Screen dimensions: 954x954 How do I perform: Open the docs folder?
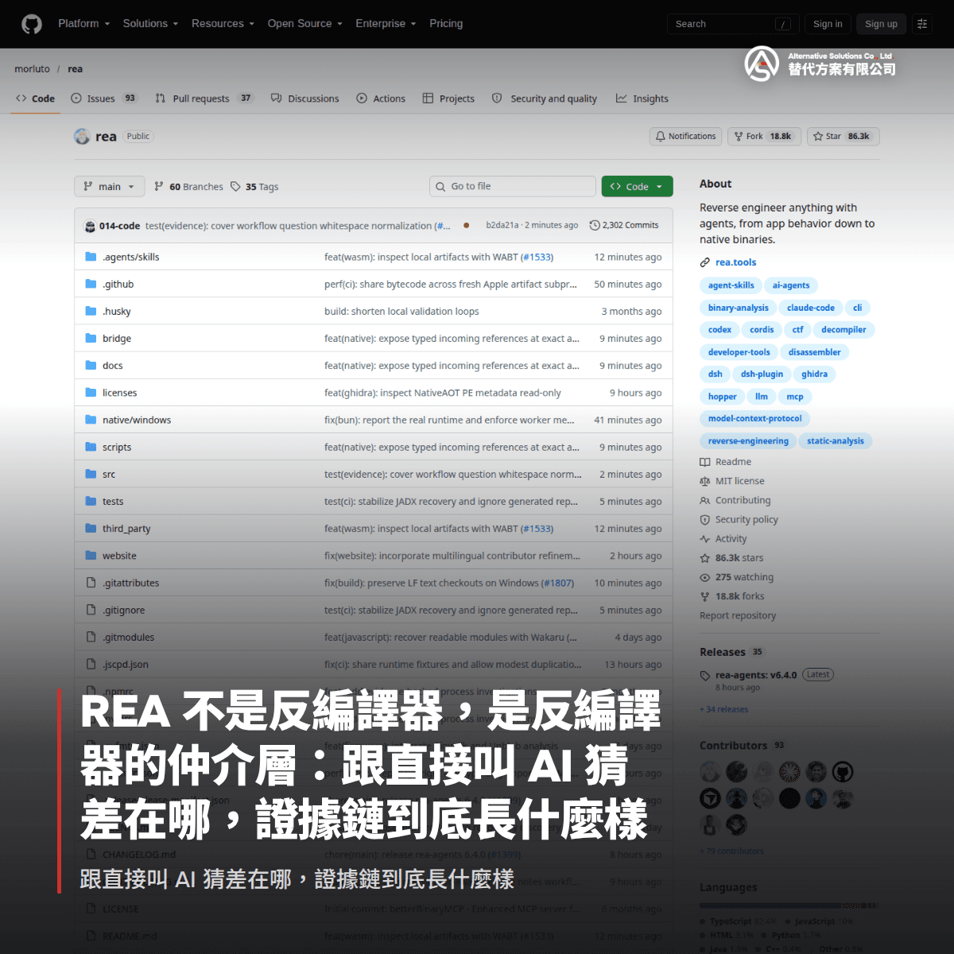pyautogui.click(x=112, y=366)
